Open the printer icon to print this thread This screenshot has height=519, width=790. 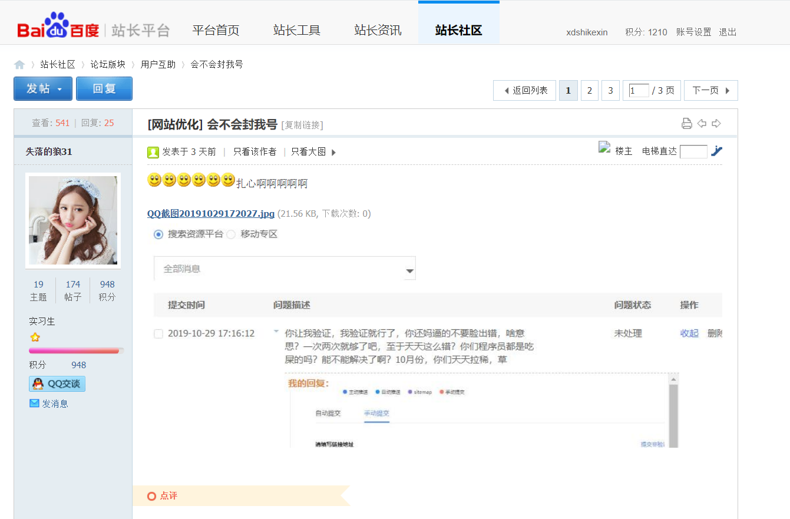686,123
